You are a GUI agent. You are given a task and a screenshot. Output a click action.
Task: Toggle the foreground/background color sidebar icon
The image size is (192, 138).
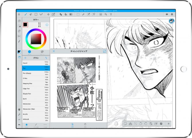pyautogui.click(x=19, y=52)
